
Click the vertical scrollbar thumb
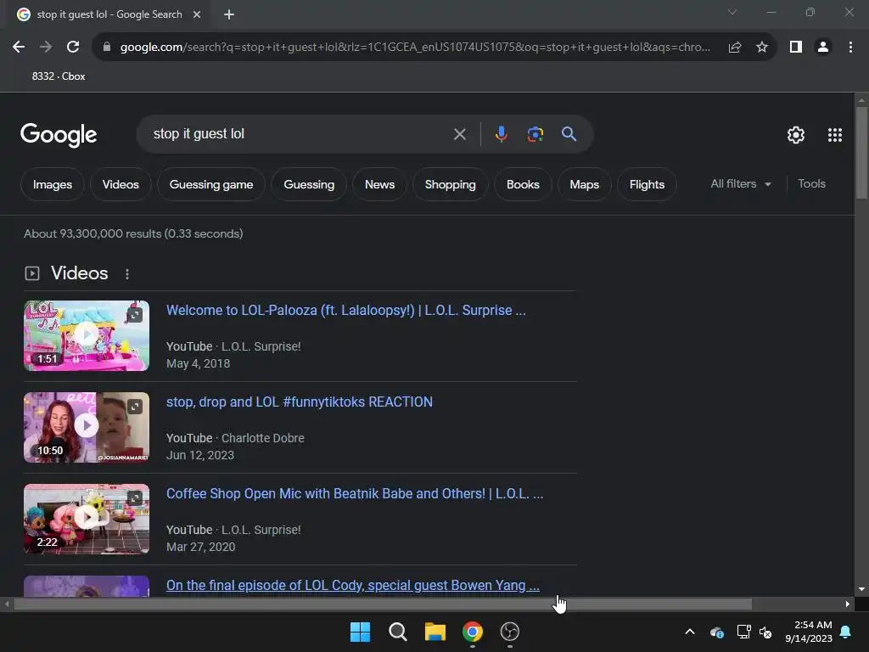point(861,153)
